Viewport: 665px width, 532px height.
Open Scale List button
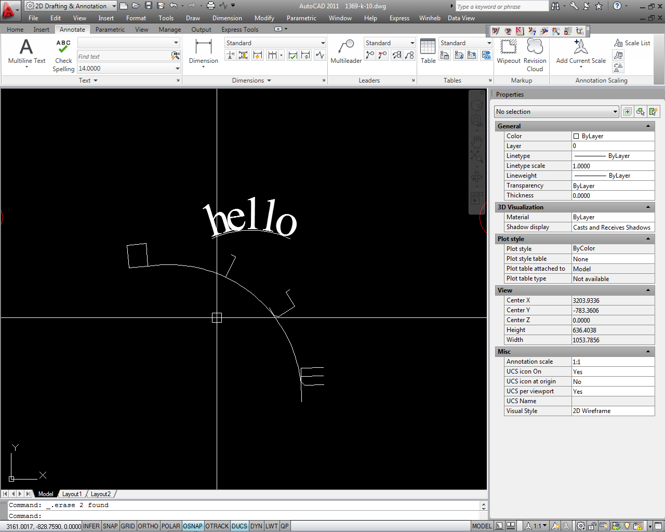632,43
